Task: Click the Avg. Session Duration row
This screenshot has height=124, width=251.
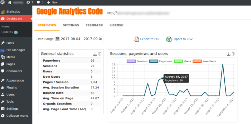Action: point(71,87)
